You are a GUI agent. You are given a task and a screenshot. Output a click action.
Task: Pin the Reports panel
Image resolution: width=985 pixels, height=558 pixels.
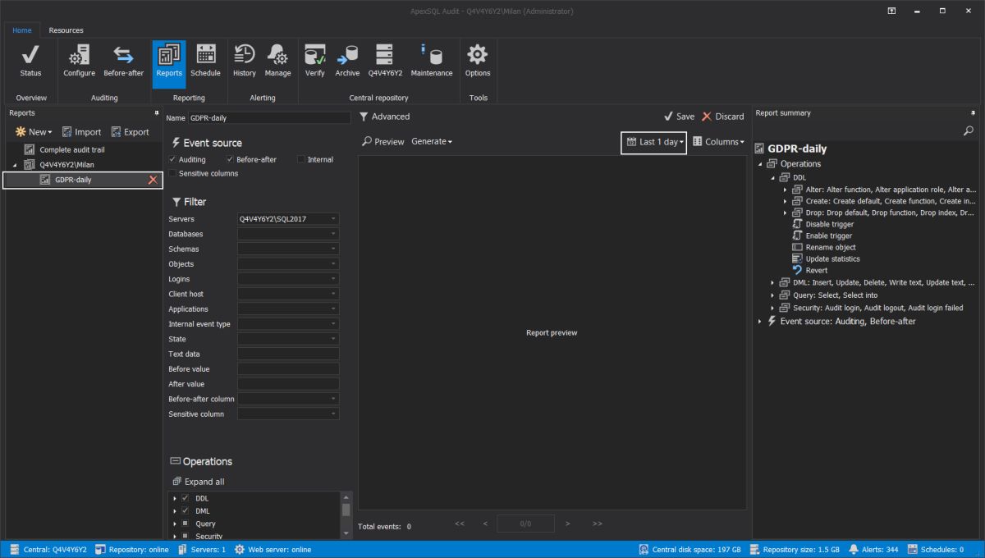pos(156,113)
